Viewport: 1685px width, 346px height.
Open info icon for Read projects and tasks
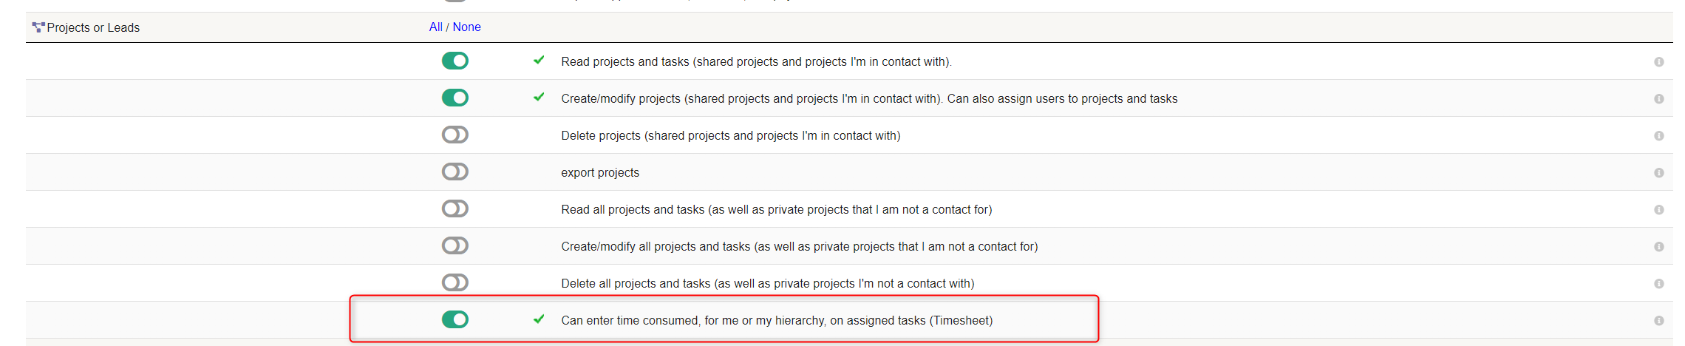pyautogui.click(x=1659, y=62)
